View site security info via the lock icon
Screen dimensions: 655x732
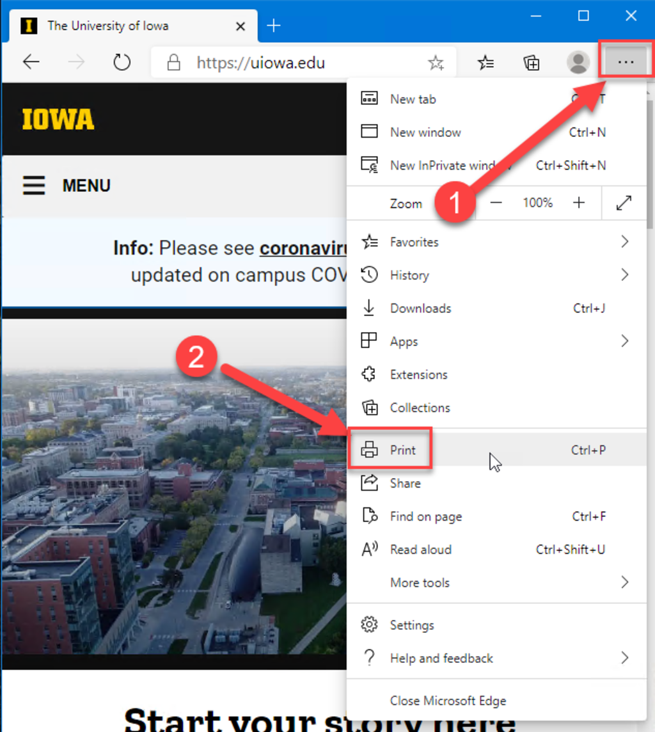click(x=174, y=62)
